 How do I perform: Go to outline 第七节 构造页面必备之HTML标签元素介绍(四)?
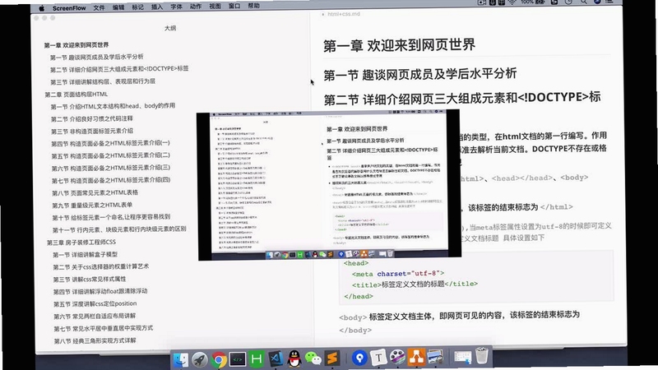111,180
